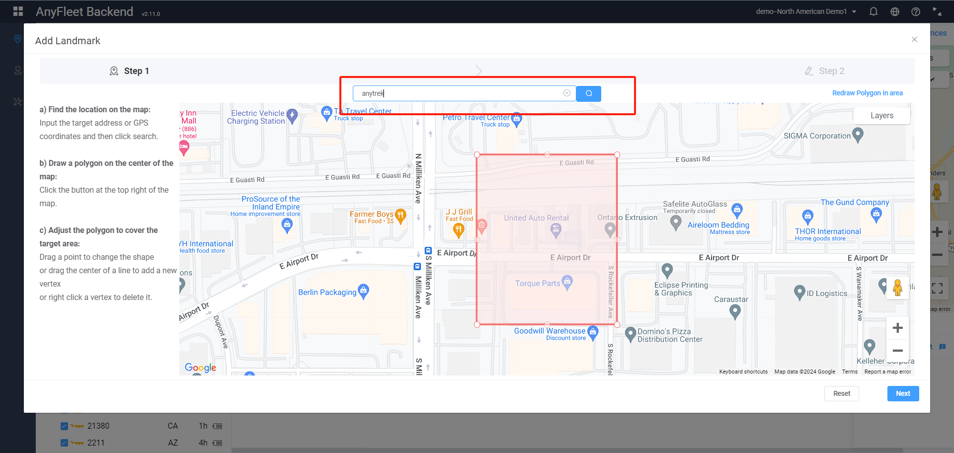This screenshot has width=954, height=453.
Task: Click the ProSource of the Inland Empire marker
Action: coord(287,226)
